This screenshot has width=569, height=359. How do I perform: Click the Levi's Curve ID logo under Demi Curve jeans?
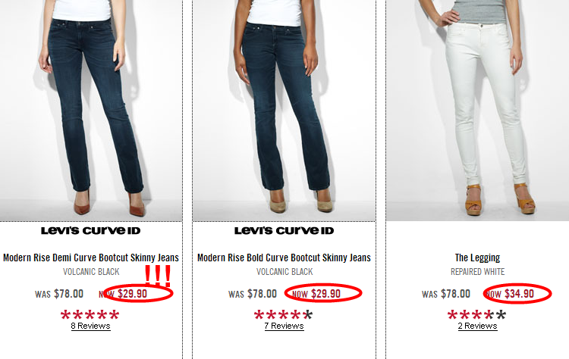[91, 231]
